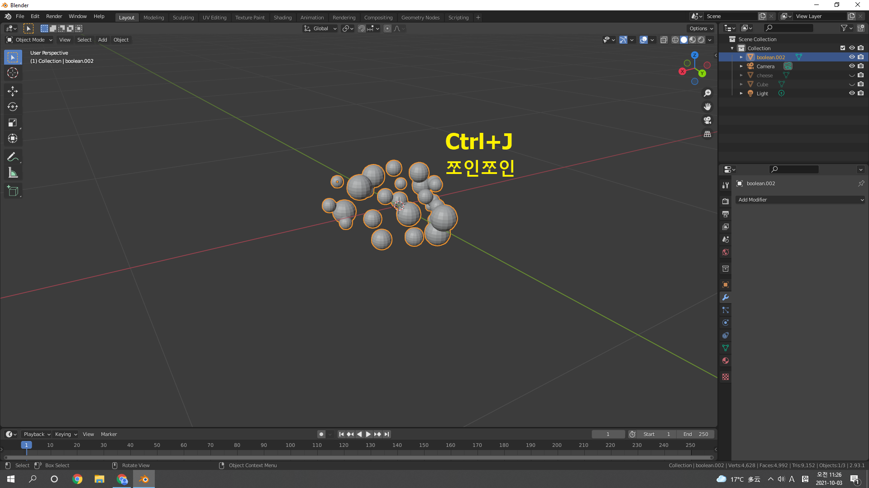Hide the Camera object in outliner

[851, 66]
